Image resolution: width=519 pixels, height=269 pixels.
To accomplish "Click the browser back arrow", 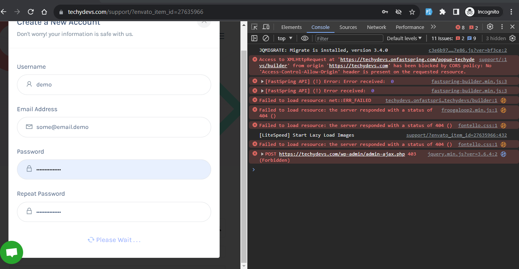I will click(4, 12).
